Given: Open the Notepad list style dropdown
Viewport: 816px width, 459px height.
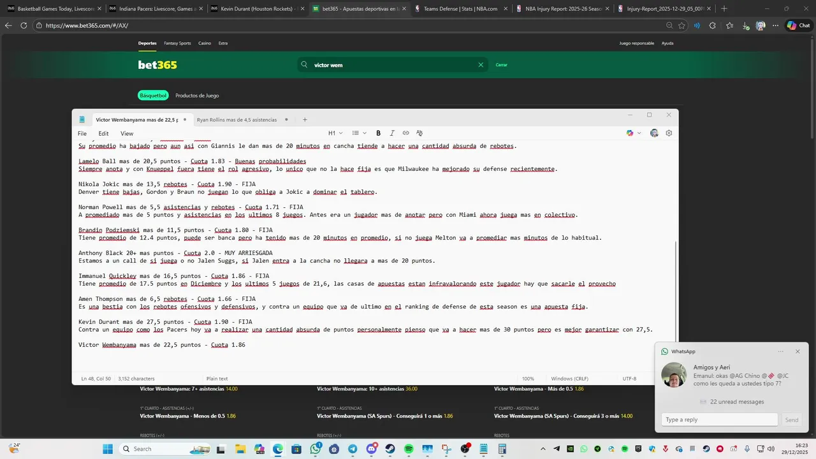Looking at the screenshot, I should click(x=359, y=133).
